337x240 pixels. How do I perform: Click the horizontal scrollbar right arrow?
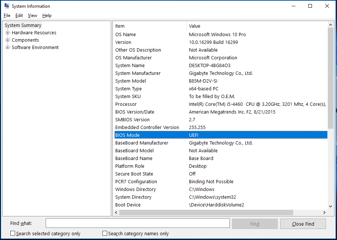pyautogui.click(x=324, y=212)
